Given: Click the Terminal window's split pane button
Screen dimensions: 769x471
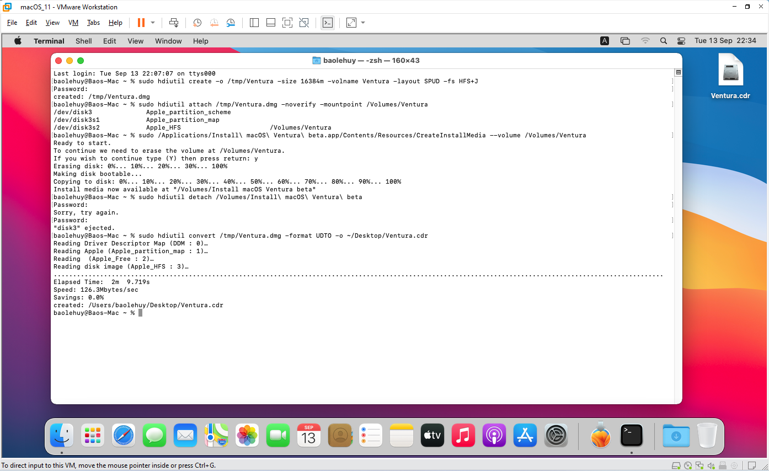Looking at the screenshot, I should point(678,72).
